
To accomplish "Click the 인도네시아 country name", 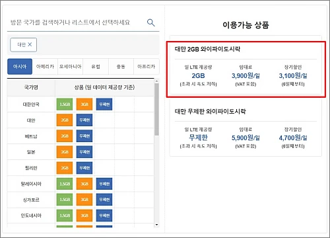I will (x=31, y=216).
